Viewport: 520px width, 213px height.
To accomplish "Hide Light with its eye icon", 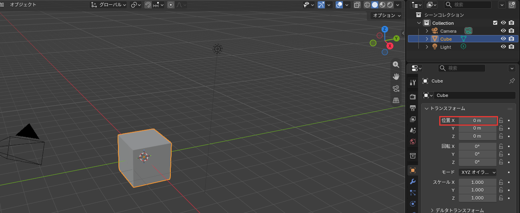I will point(504,47).
